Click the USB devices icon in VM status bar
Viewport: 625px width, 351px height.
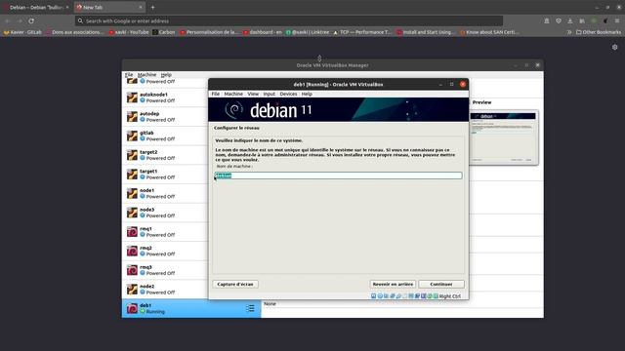tap(398, 296)
